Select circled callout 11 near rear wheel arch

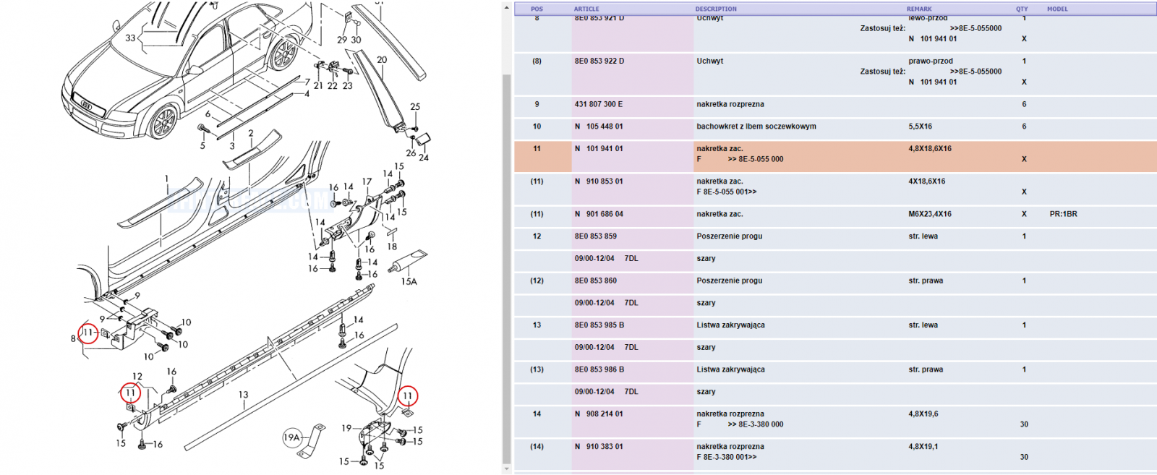408,395
